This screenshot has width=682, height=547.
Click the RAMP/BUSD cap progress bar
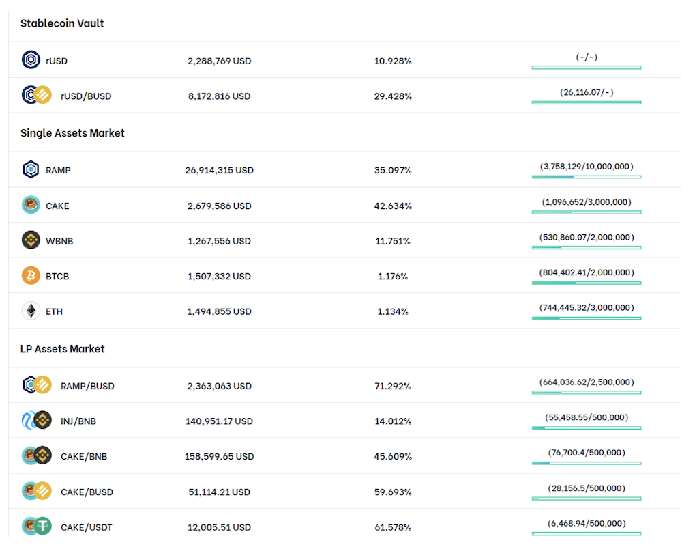point(587,393)
